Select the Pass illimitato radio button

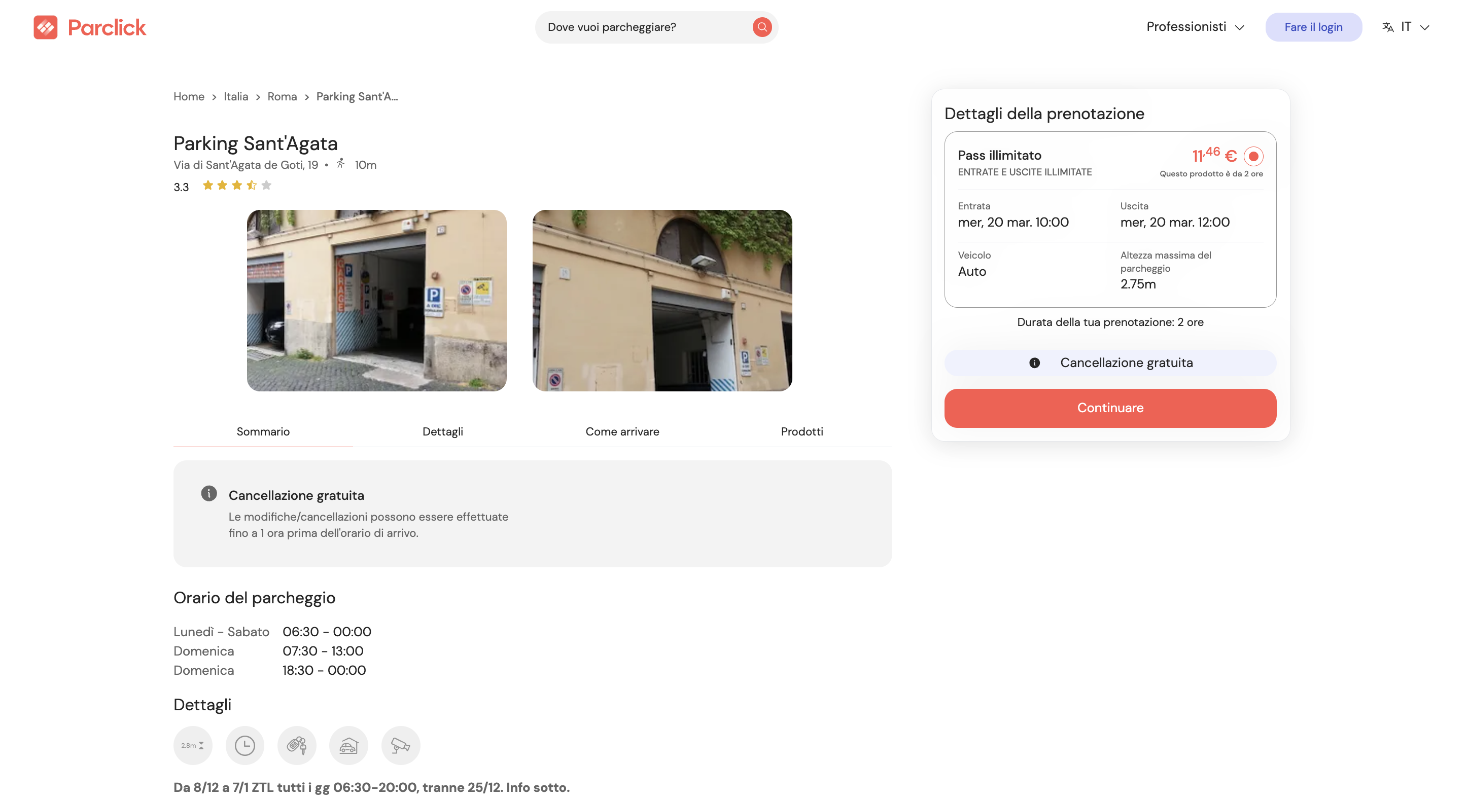[x=1253, y=156]
